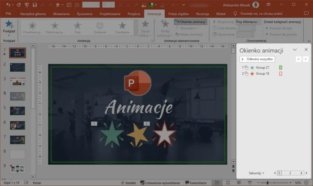313x186 pixels.
Task: Go to previous slide double-arrow under scrollbar
Action: tap(233, 166)
